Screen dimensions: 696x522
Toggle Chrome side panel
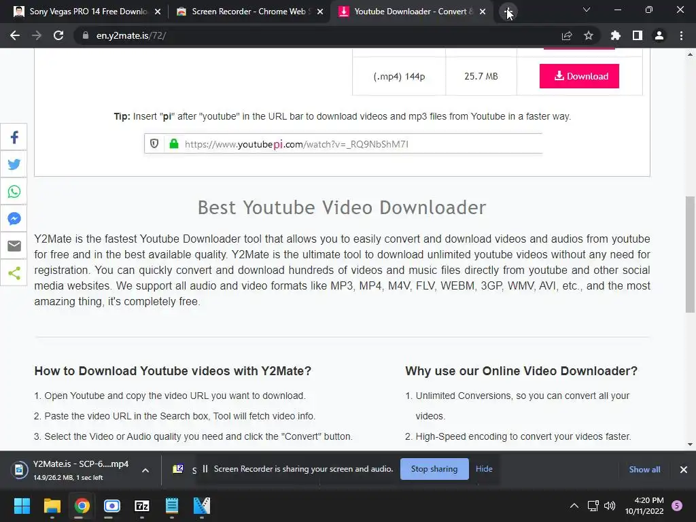pyautogui.click(x=638, y=35)
